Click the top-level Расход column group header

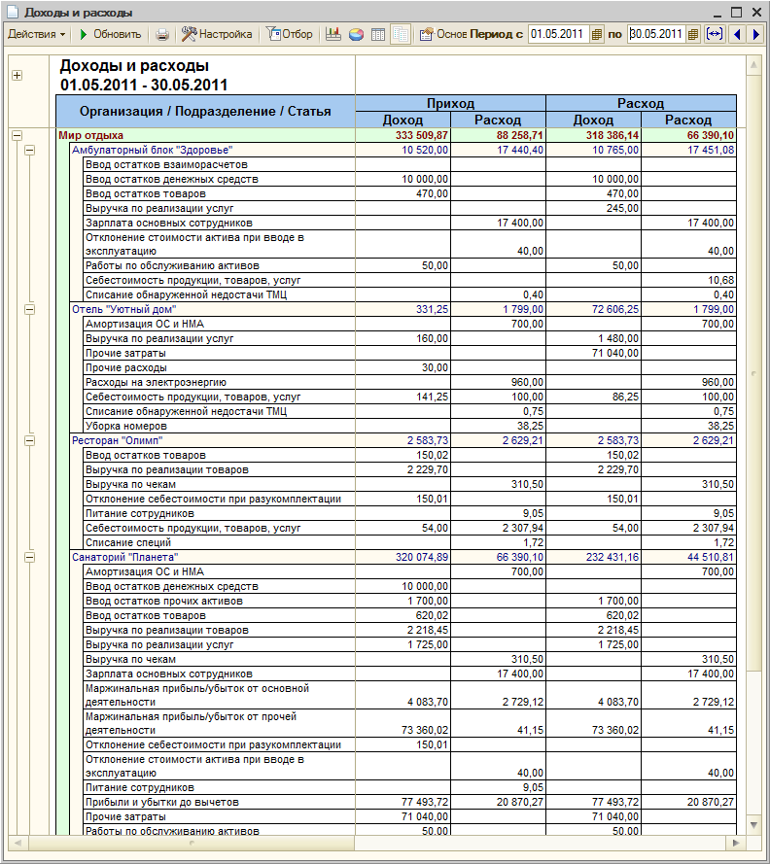click(641, 103)
